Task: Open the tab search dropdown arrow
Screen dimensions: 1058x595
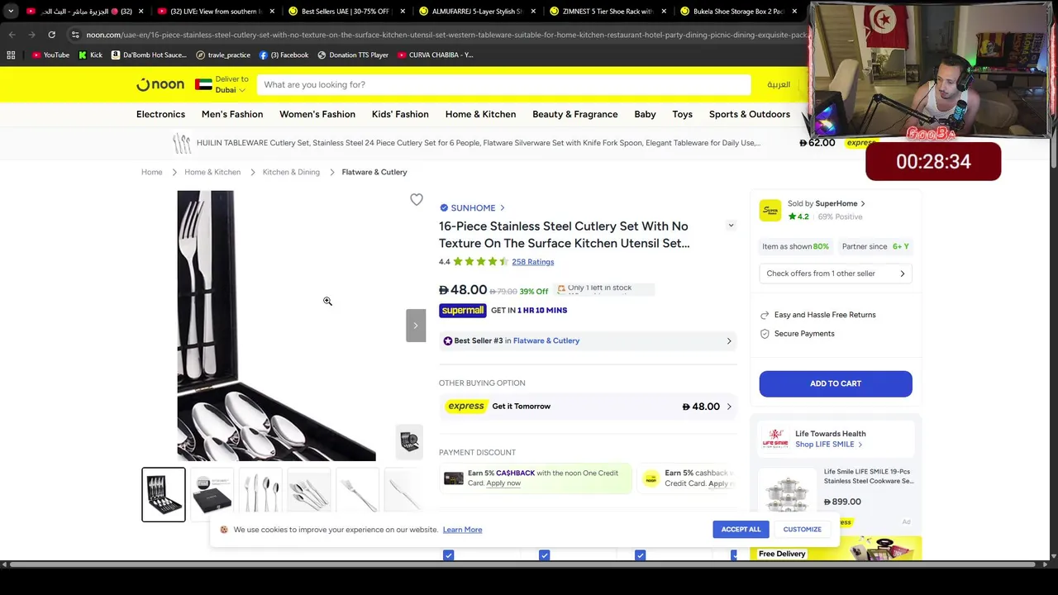Action: pyautogui.click(x=11, y=12)
